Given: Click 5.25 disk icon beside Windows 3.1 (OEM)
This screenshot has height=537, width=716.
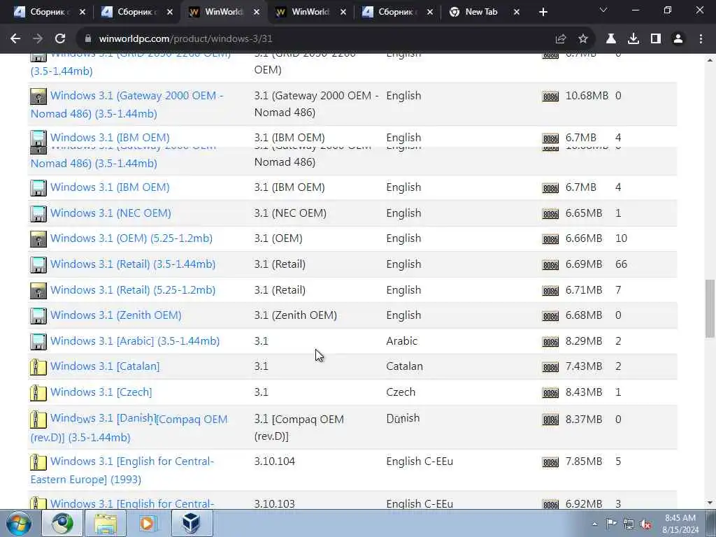Looking at the screenshot, I should coord(38,239).
